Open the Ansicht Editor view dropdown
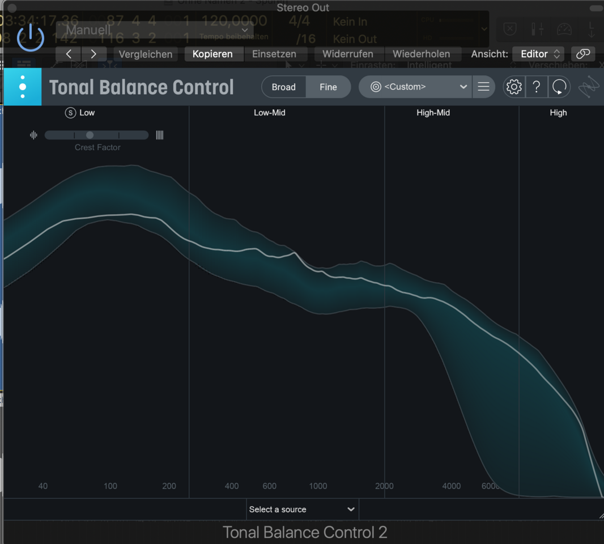The height and width of the screenshot is (544, 604). pyautogui.click(x=538, y=54)
